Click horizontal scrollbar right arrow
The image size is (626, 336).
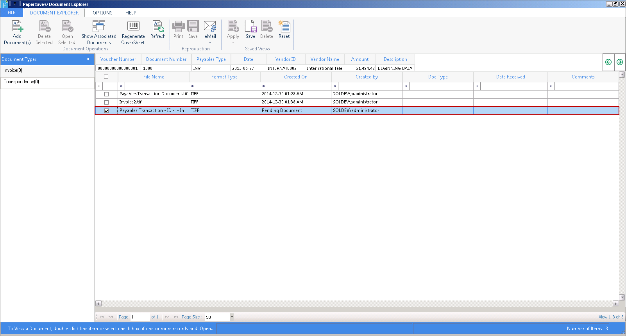click(x=616, y=304)
